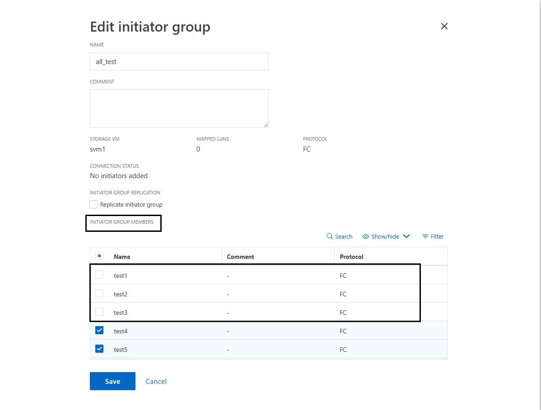The image size is (541, 410).
Task: Click inside the Comment text area
Action: click(179, 108)
